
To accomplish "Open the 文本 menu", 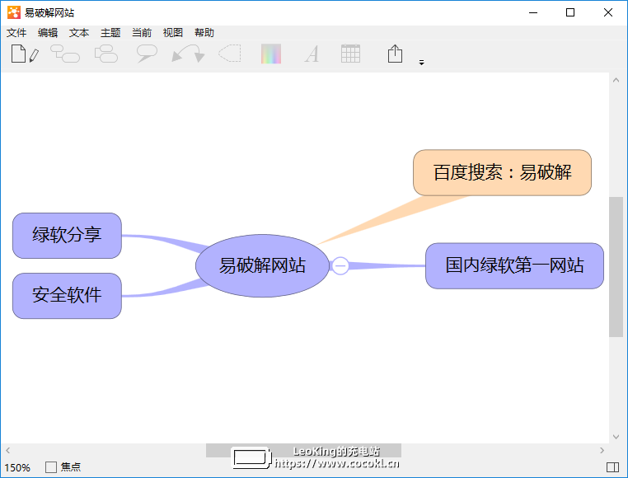I will pos(79,32).
